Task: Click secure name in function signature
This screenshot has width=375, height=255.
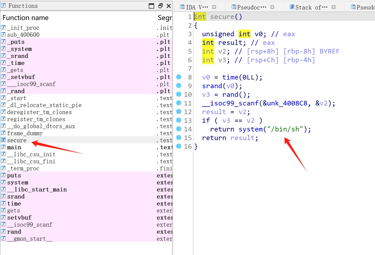Action: (222, 17)
